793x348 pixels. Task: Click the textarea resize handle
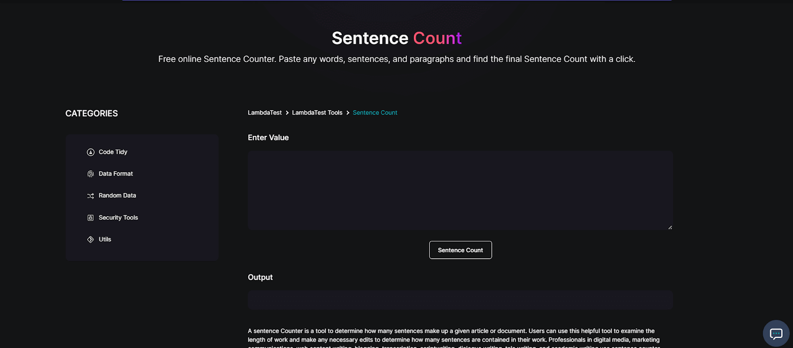[670, 227]
